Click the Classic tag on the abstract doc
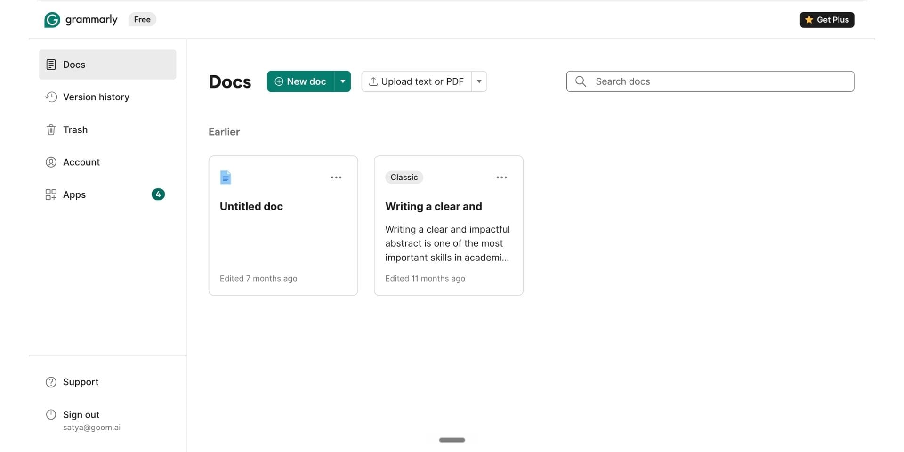The image size is (904, 452). [404, 178]
